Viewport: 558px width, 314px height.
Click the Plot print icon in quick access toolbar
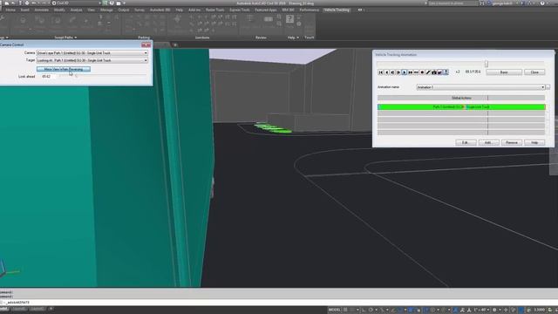(x=27, y=3)
